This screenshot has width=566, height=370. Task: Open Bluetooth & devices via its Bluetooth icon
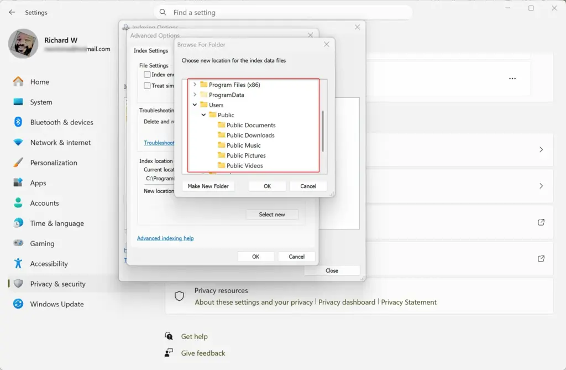[18, 122]
